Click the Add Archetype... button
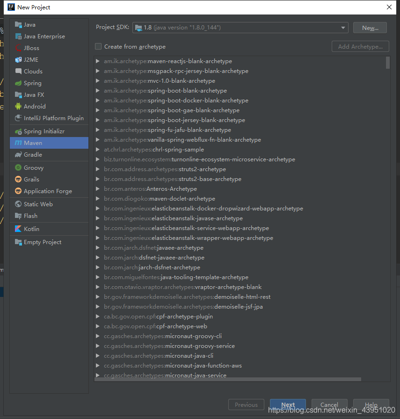 360,46
